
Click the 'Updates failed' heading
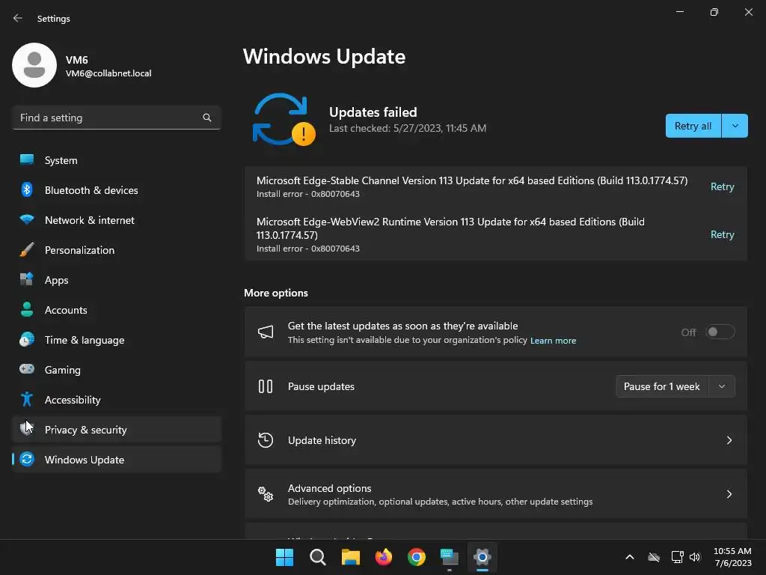click(373, 112)
